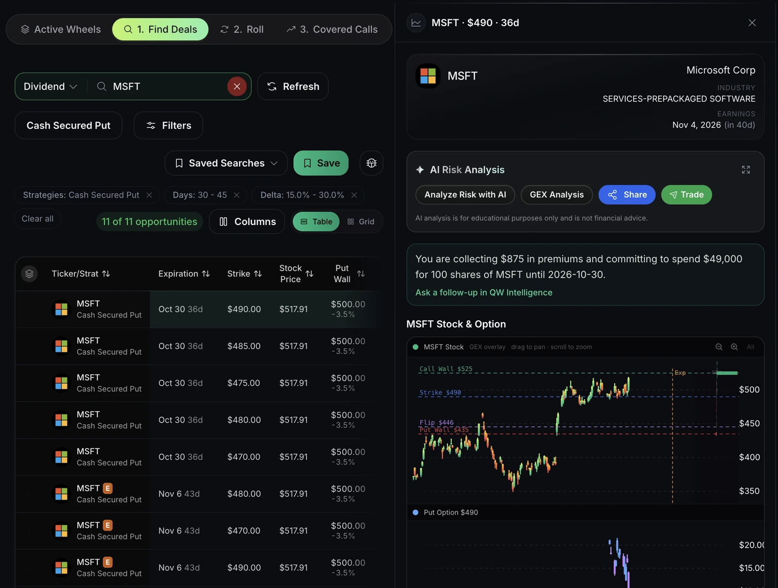Click the Refresh button
The width and height of the screenshot is (778, 588).
pyautogui.click(x=293, y=86)
